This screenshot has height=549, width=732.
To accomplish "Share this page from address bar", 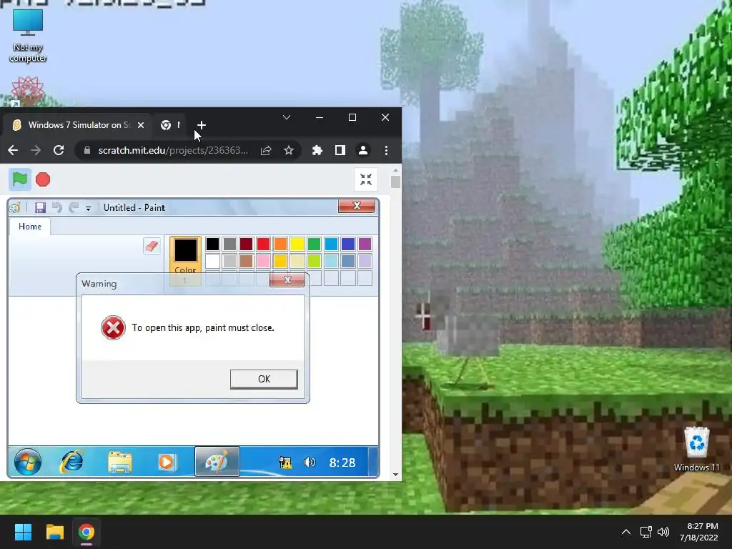I will click(266, 150).
